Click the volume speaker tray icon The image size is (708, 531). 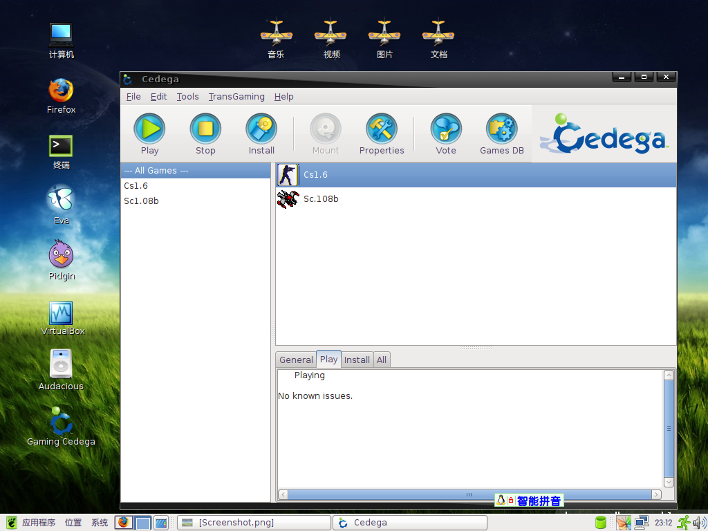[700, 523]
